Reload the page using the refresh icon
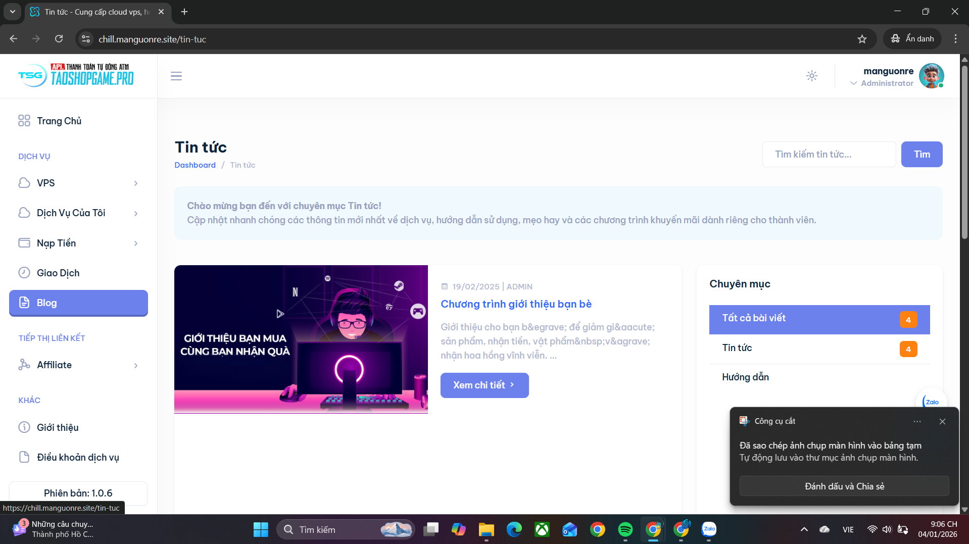This screenshot has height=544, width=969. (59, 39)
